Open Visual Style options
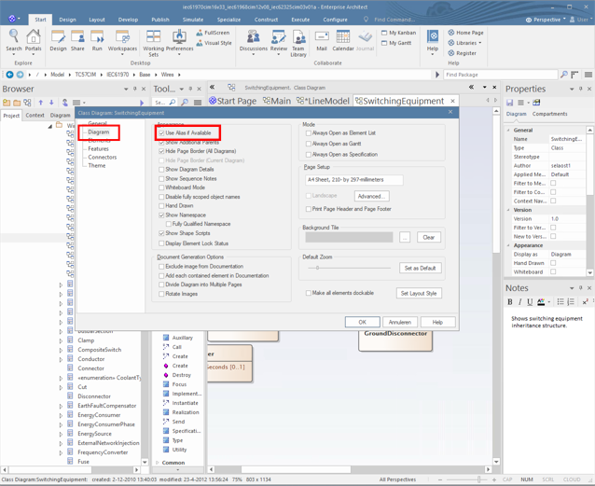The height and width of the screenshot is (486, 595). (x=214, y=43)
